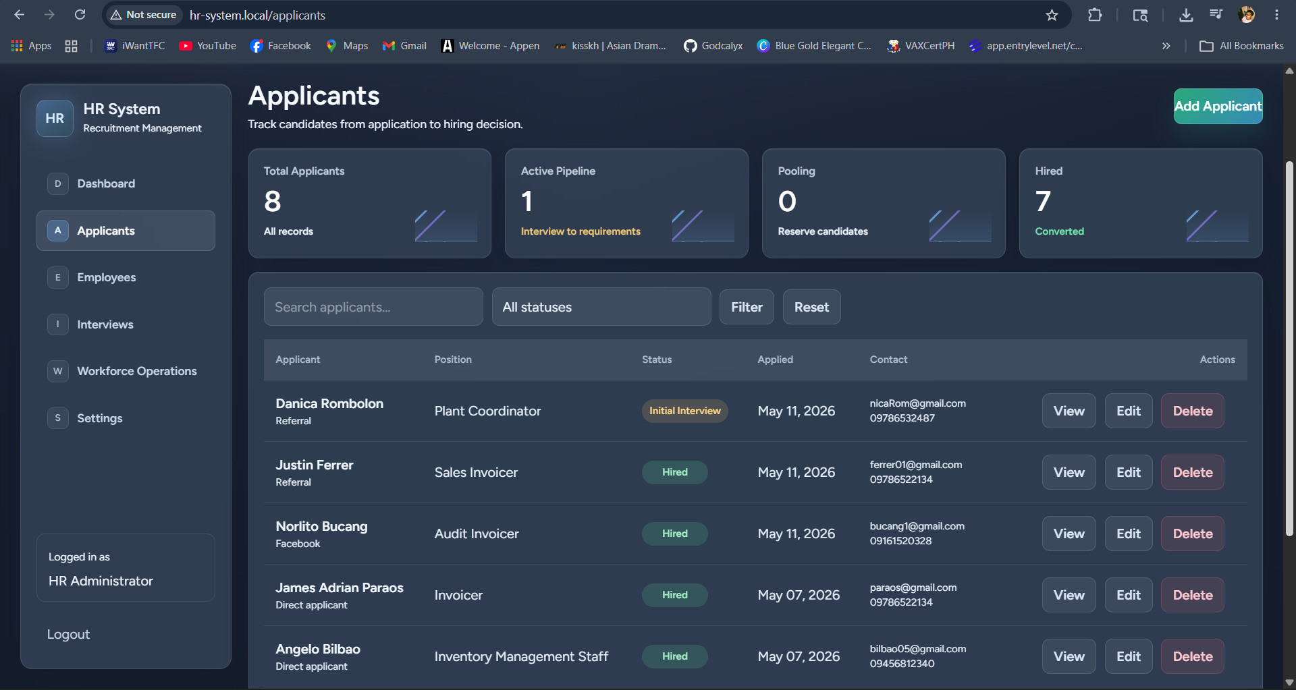View Justin Ferrer's applicant record

click(1069, 472)
